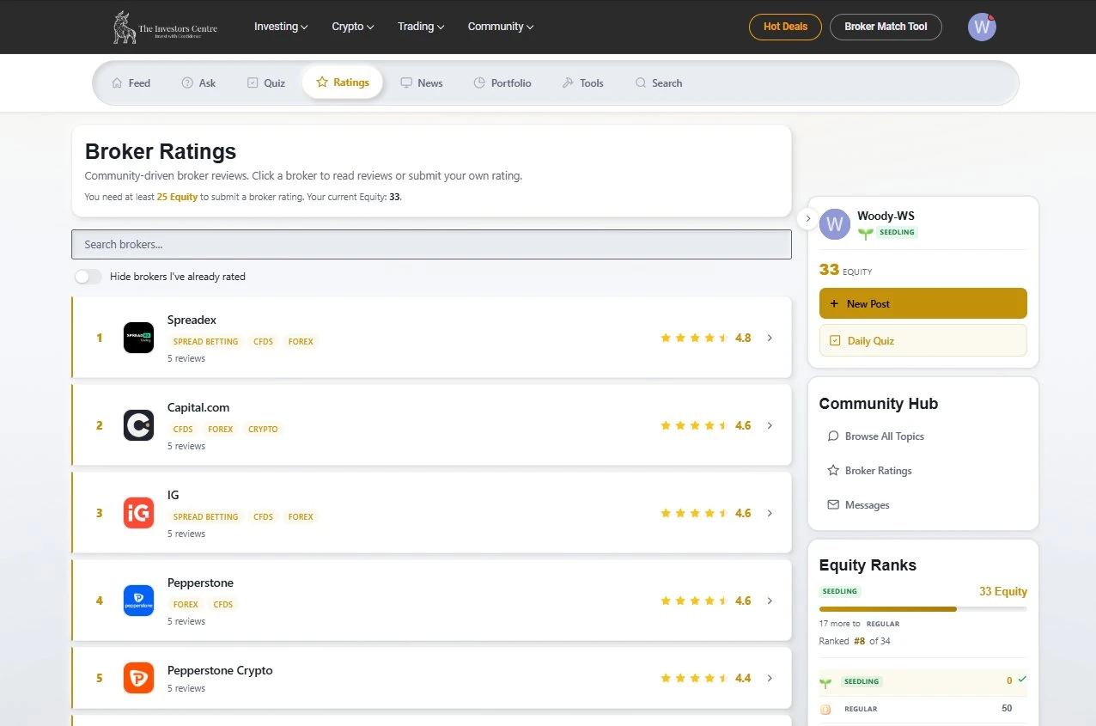This screenshot has width=1096, height=726.
Task: Click the equity progress bar
Action: pos(923,609)
